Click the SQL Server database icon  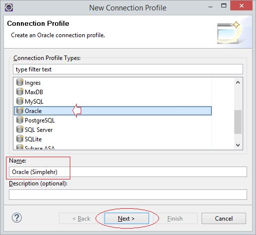[x=20, y=129]
